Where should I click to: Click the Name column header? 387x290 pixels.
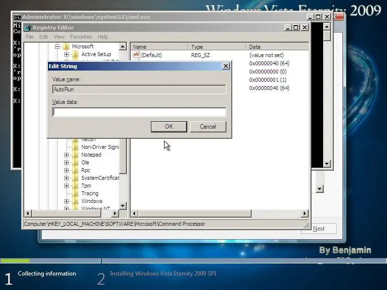coord(160,46)
